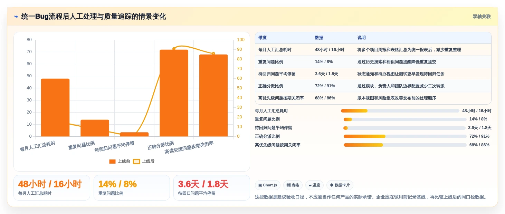Click the 双轴关联 label in header
This screenshot has width=505, height=214.
pyautogui.click(x=482, y=17)
